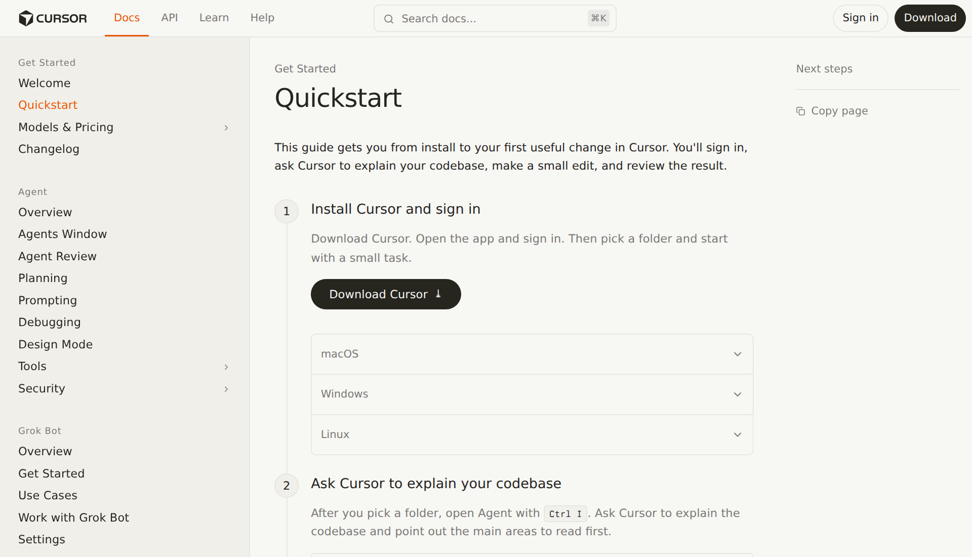972x557 pixels.
Task: Open Agents Window page
Action: click(62, 234)
